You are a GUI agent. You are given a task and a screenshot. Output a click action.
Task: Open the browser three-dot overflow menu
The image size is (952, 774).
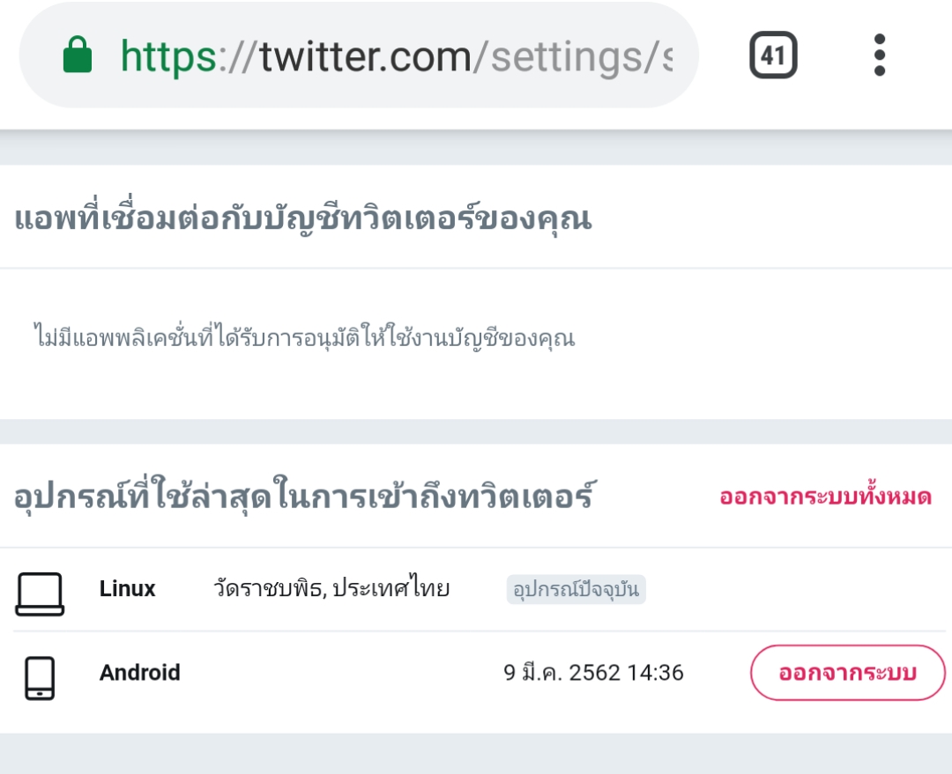879,55
